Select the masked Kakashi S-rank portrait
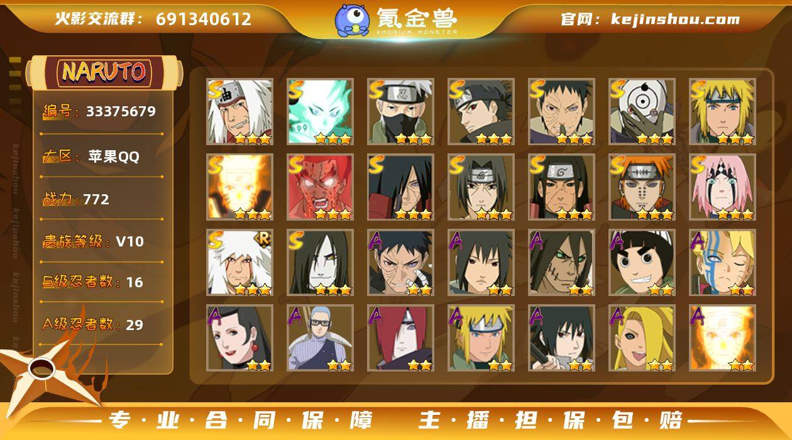This screenshot has height=440, width=792. 401,112
